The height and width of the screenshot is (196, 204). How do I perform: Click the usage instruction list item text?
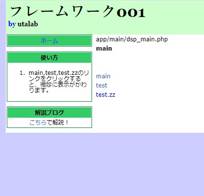click(59, 82)
